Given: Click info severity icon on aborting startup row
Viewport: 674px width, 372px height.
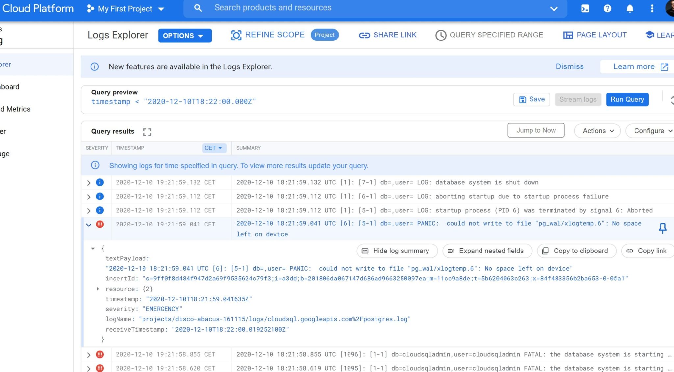Looking at the screenshot, I should [x=100, y=196].
